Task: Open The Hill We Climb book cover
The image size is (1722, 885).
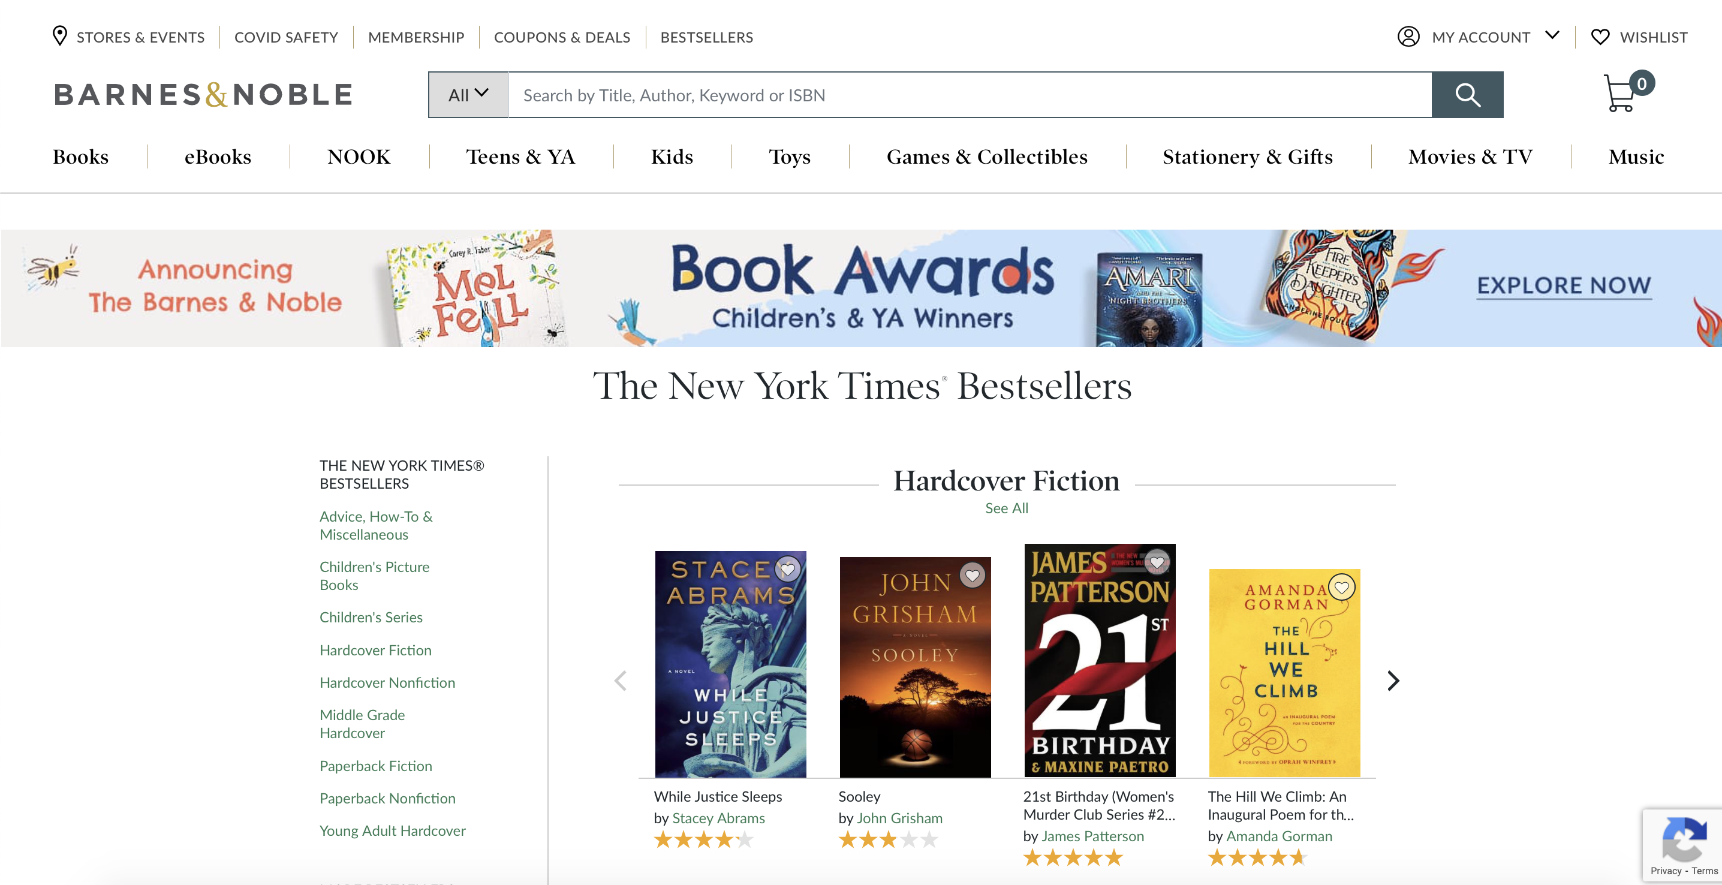Action: [1284, 672]
